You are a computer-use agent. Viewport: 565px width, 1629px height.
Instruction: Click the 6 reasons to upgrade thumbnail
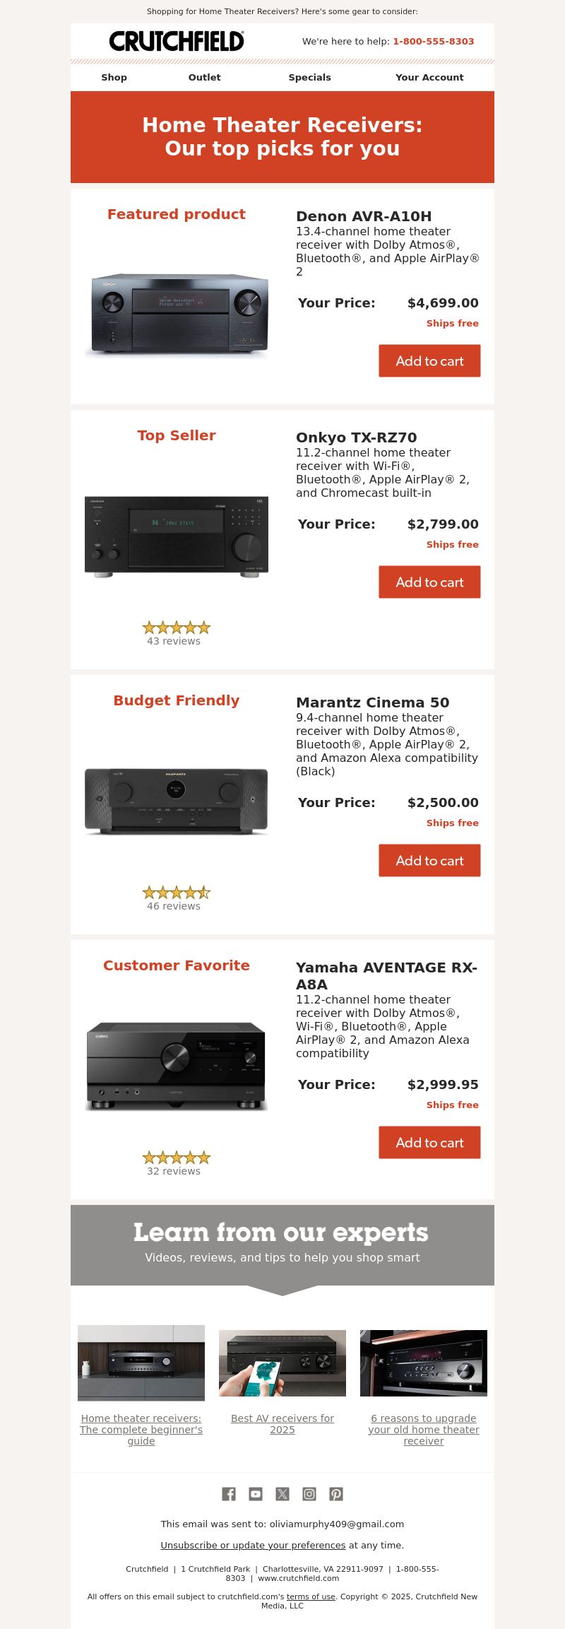424,1363
